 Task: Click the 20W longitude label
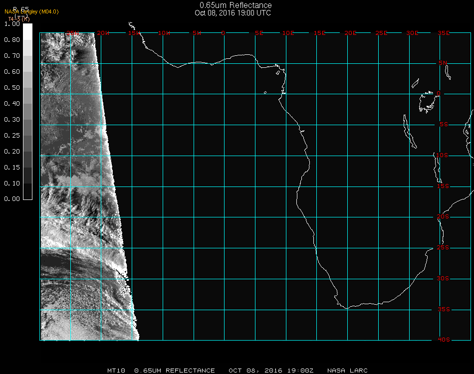[103, 33]
